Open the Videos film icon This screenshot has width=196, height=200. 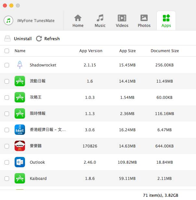click(x=122, y=18)
